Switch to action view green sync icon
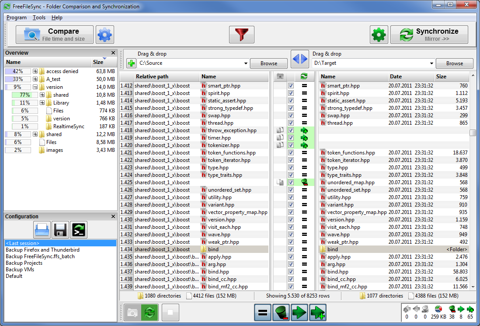This screenshot has width=480, height=326. (150, 312)
